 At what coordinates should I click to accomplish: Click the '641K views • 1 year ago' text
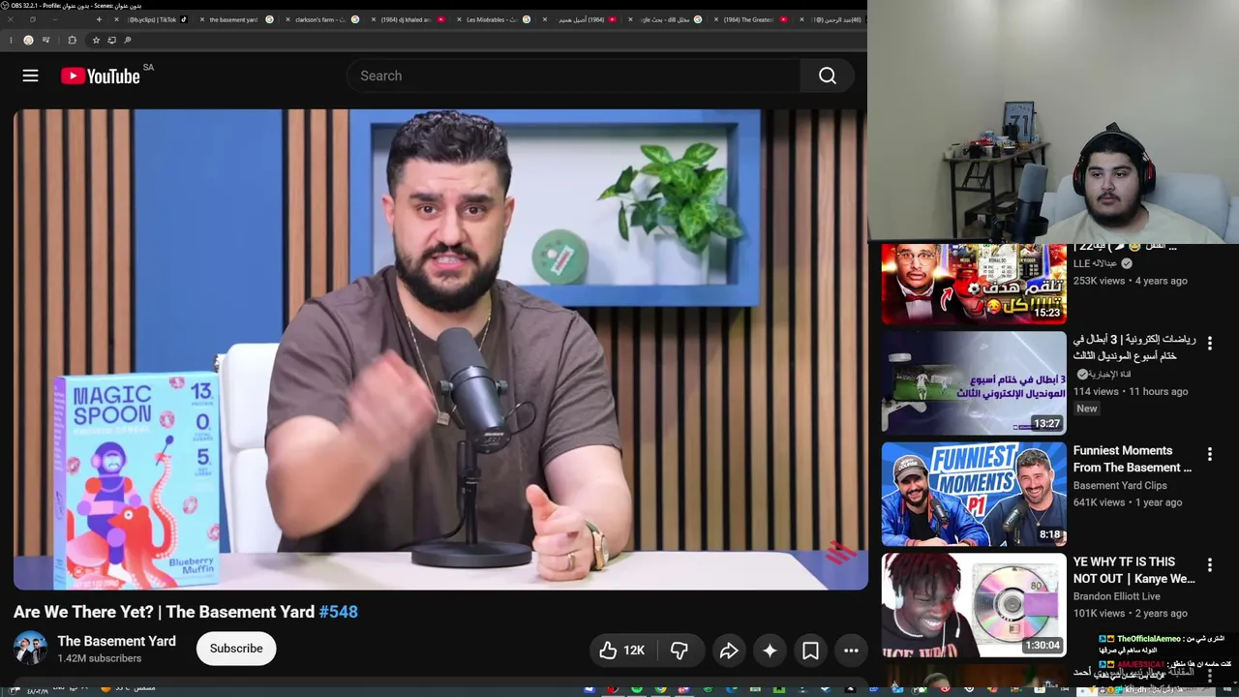(1128, 502)
